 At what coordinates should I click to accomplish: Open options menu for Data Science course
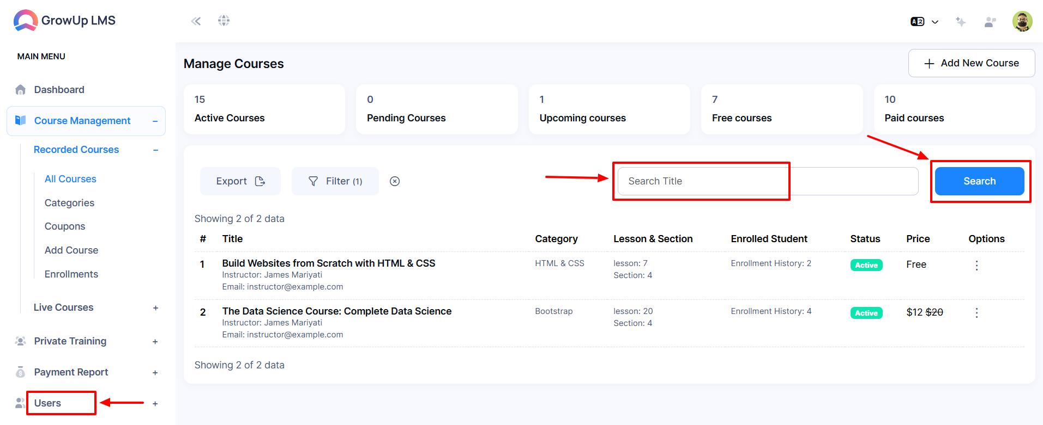[976, 313]
